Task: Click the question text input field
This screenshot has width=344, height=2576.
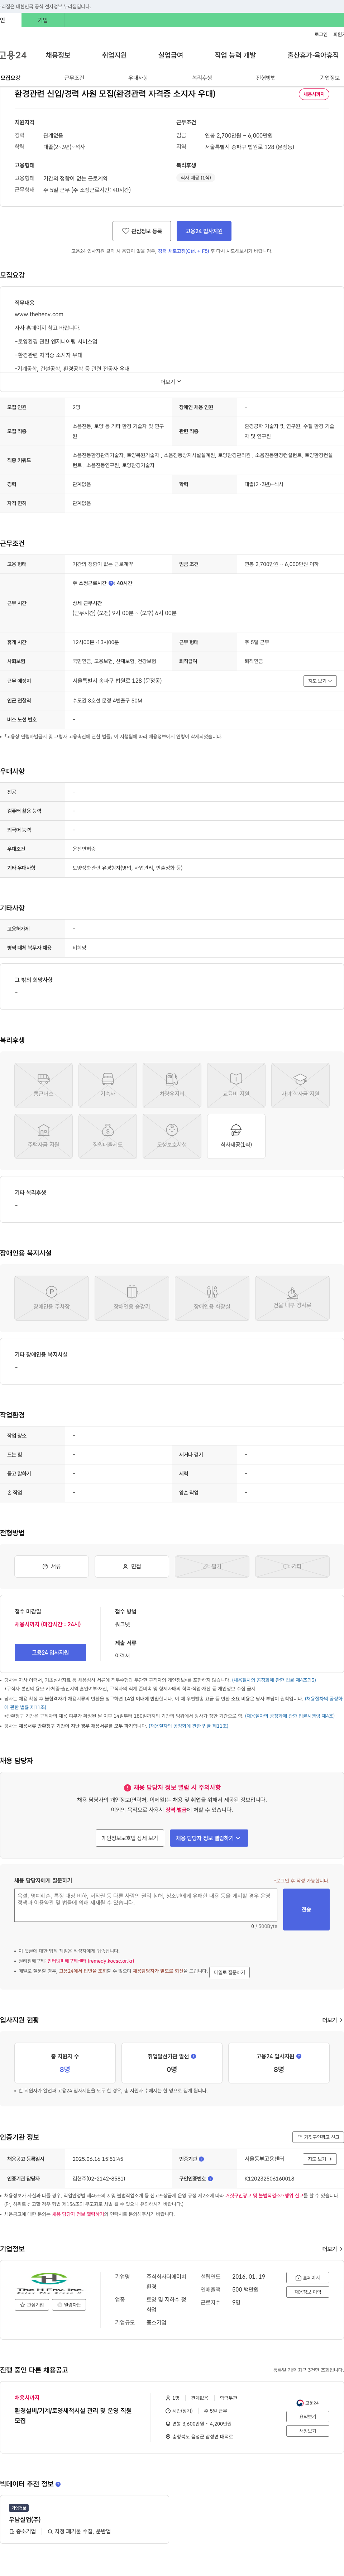Action: pos(146,1905)
